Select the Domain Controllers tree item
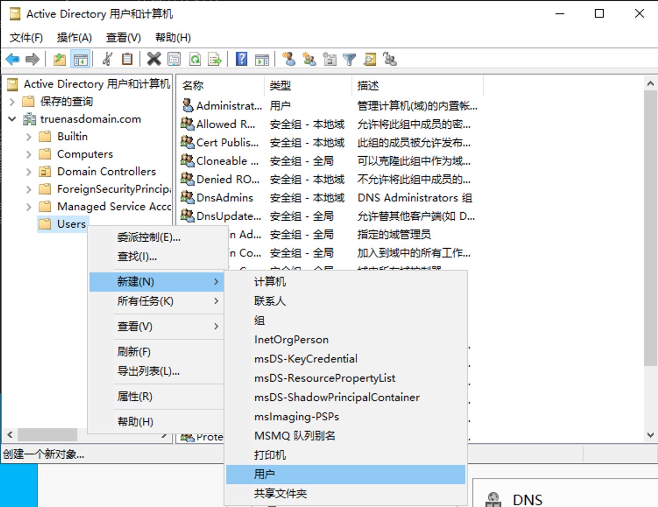Image resolution: width=658 pixels, height=507 pixels. (106, 172)
